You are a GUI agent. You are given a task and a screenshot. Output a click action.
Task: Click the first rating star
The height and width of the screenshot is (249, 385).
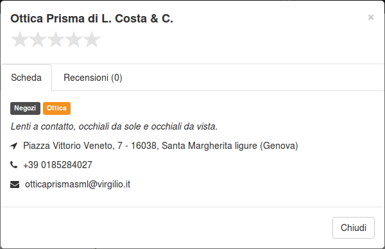pyautogui.click(x=20, y=40)
